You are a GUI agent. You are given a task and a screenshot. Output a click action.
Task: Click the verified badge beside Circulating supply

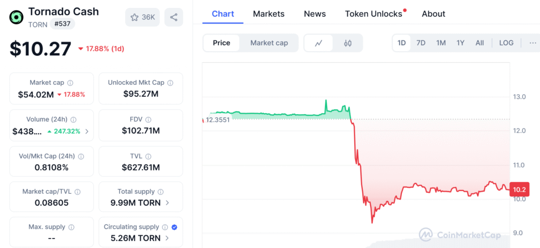point(175,227)
